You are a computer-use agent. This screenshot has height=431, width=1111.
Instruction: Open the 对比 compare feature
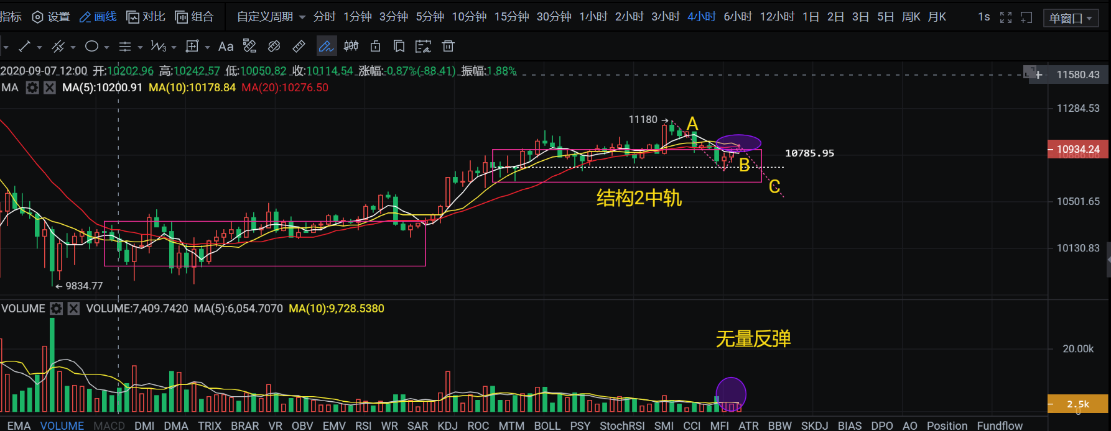tap(146, 17)
